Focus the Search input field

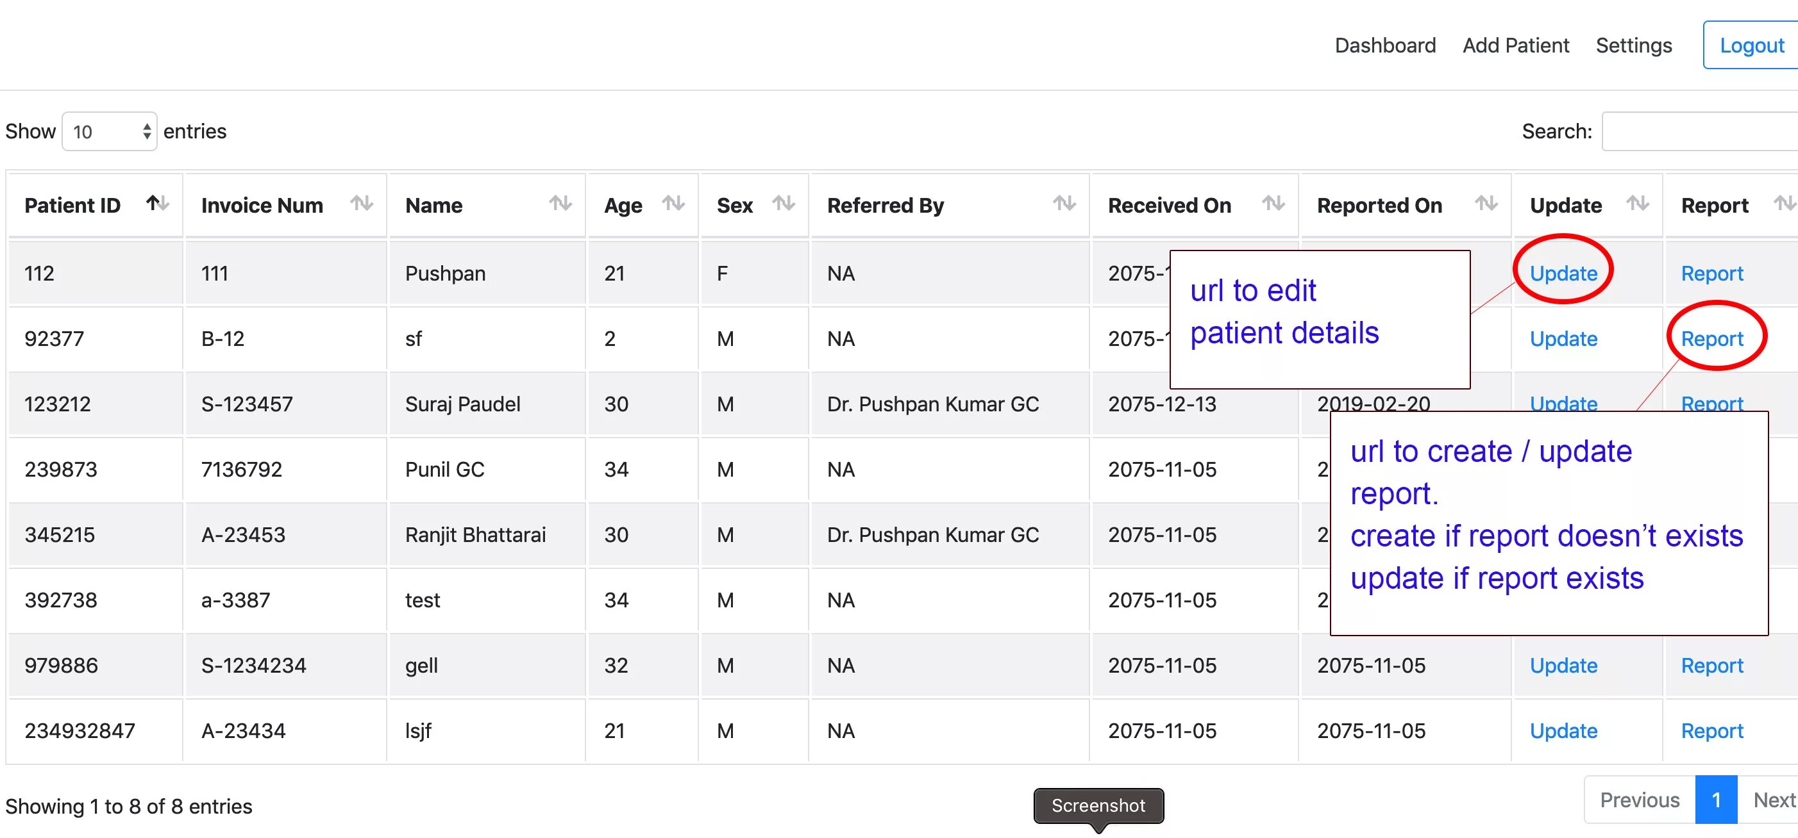[x=1701, y=131]
